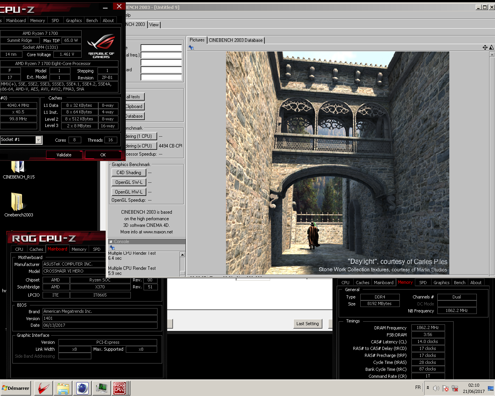Viewport: 495px width, 396px height.
Task: Open Graphics tab in top CPU-Z window
Action: 74,21
